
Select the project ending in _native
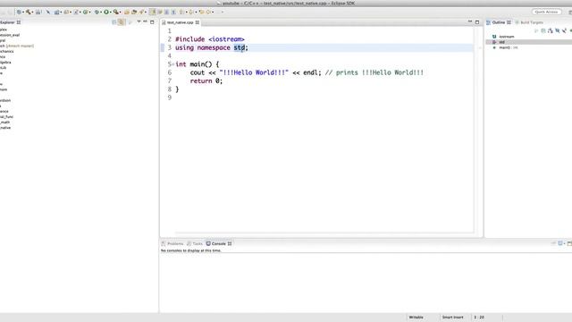coord(5,128)
